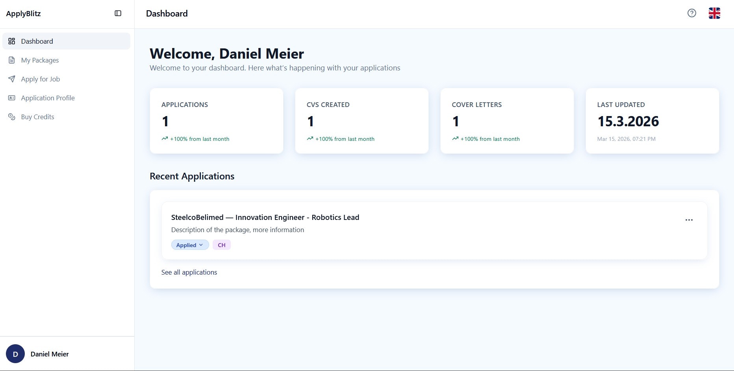
Task: Click the Mar 15, 2026, 07:21 PM timestamp
Action: 626,139
